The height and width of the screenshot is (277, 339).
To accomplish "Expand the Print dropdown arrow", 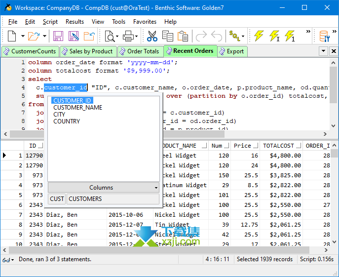I will click(136, 36).
